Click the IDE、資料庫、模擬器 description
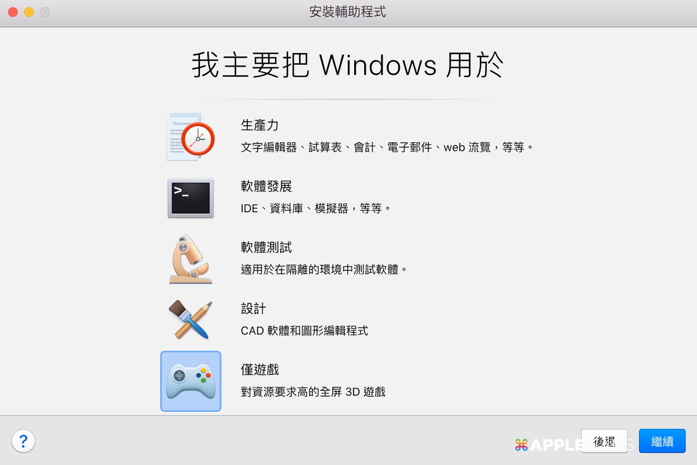697x465 pixels. click(x=315, y=209)
